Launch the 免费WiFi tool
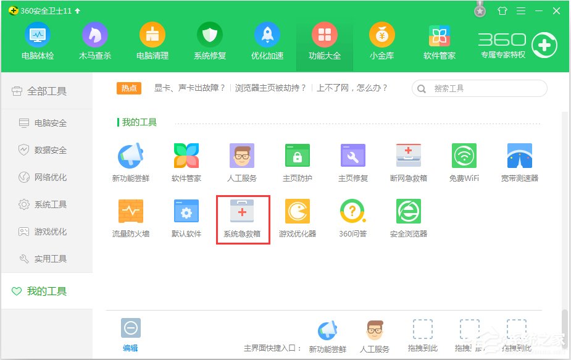This screenshot has width=571, height=360. (x=464, y=155)
